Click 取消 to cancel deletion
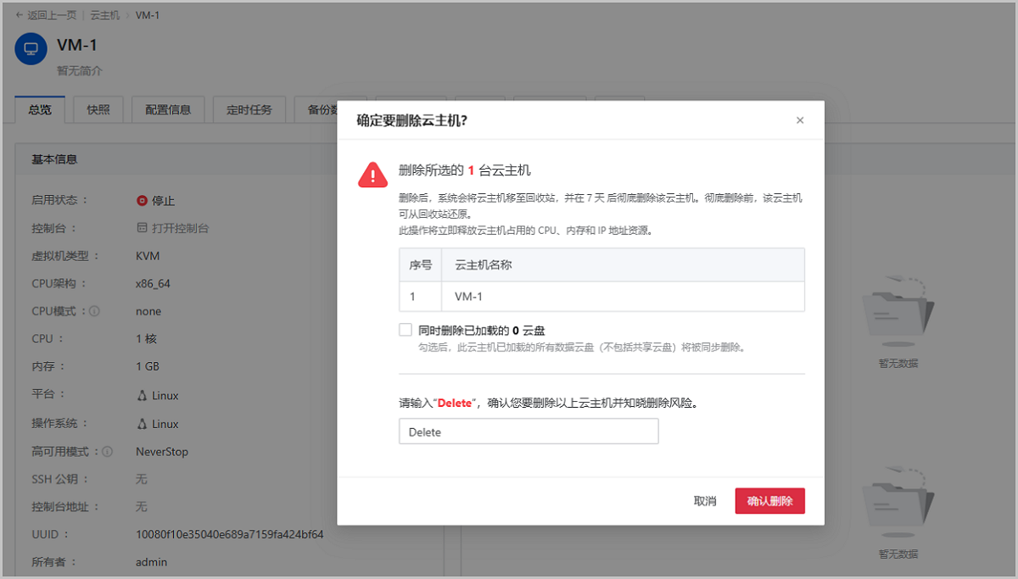This screenshot has height=579, width=1018. pyautogui.click(x=705, y=501)
